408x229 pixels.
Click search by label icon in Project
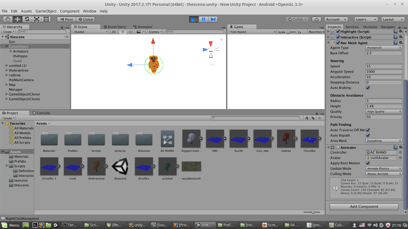313,118
